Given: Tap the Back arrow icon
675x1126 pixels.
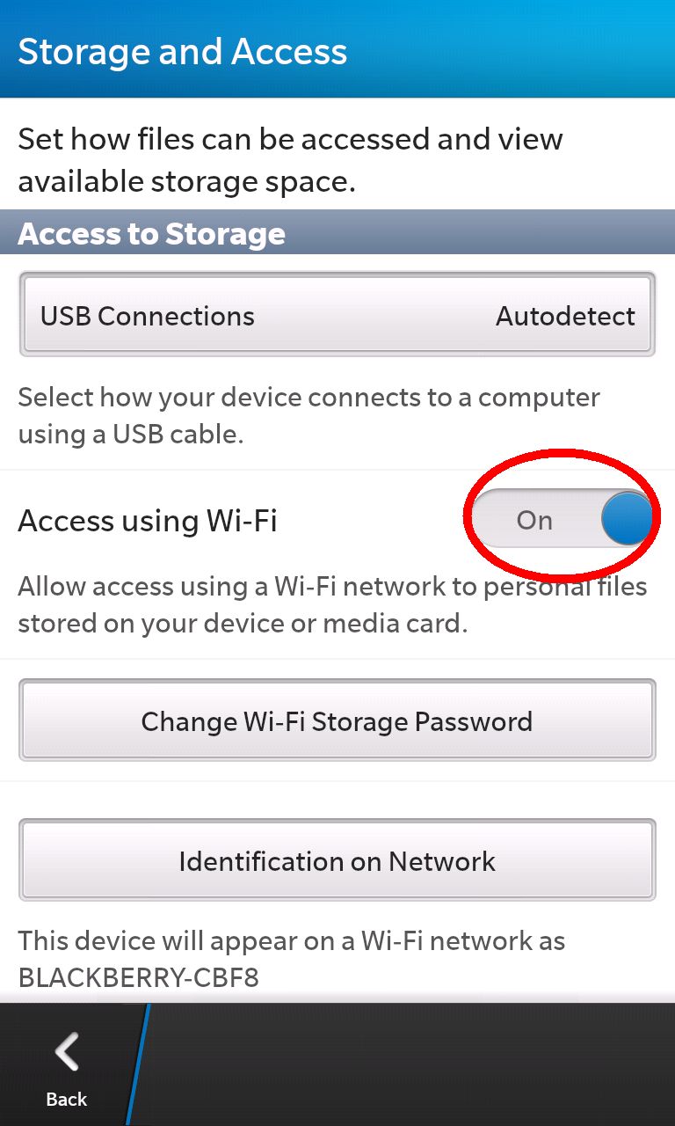Looking at the screenshot, I should point(67,1053).
